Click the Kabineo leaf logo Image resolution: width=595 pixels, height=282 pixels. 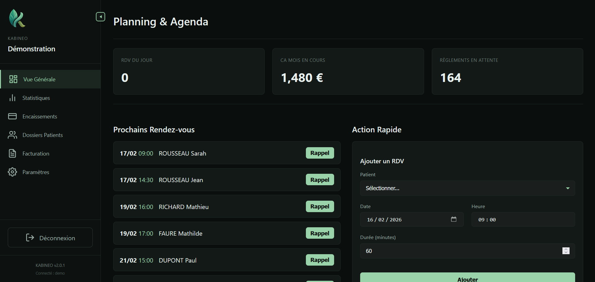17,19
